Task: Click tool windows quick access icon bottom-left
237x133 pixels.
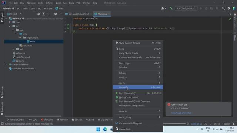Action: (2, 124)
